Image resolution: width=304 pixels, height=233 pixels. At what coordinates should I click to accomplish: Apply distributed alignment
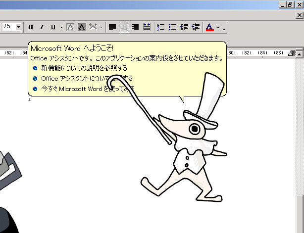pos(147,27)
